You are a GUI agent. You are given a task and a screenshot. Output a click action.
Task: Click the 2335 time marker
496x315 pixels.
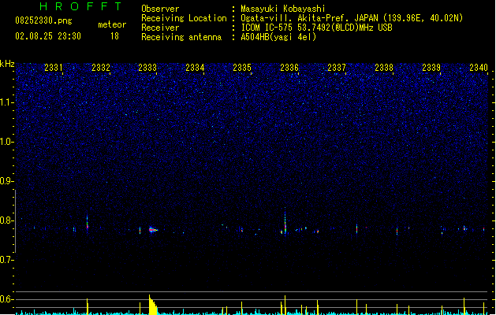(242, 68)
